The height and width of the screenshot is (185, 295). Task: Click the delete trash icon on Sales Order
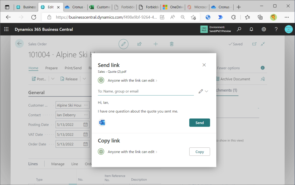[172, 44]
